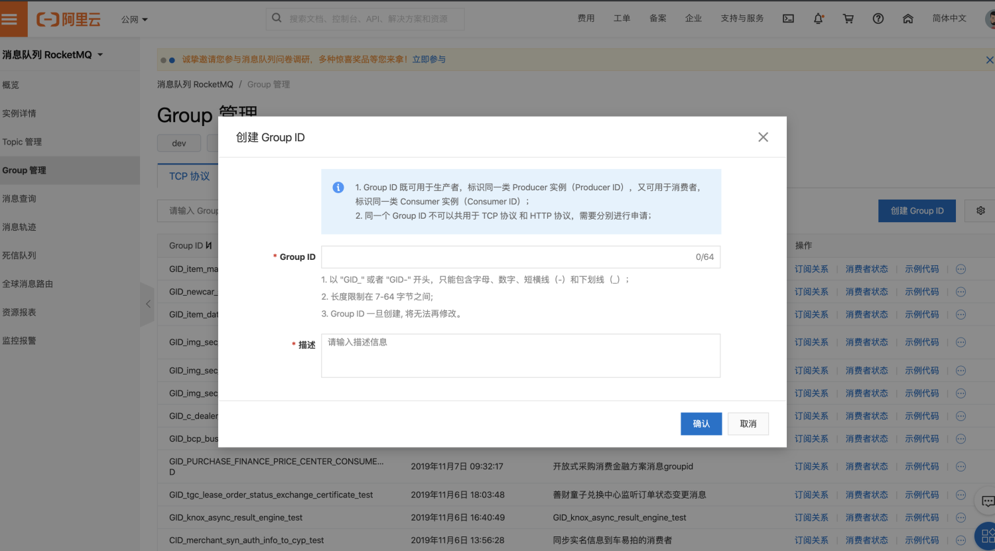Open more actions for GID_item_ma row

click(x=961, y=269)
